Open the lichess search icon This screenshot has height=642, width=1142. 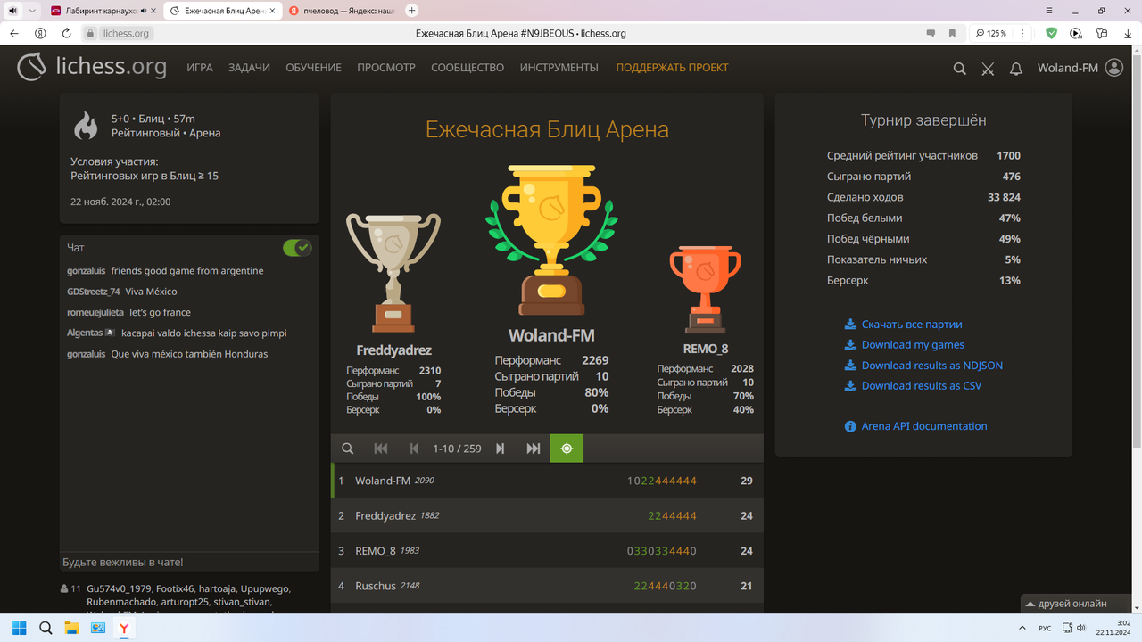[x=959, y=68]
